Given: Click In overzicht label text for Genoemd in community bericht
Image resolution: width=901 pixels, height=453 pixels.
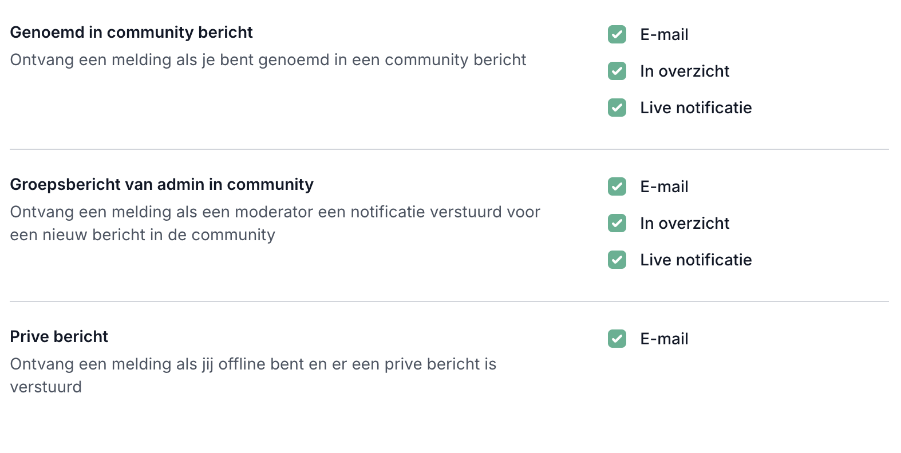Looking at the screenshot, I should (x=685, y=71).
